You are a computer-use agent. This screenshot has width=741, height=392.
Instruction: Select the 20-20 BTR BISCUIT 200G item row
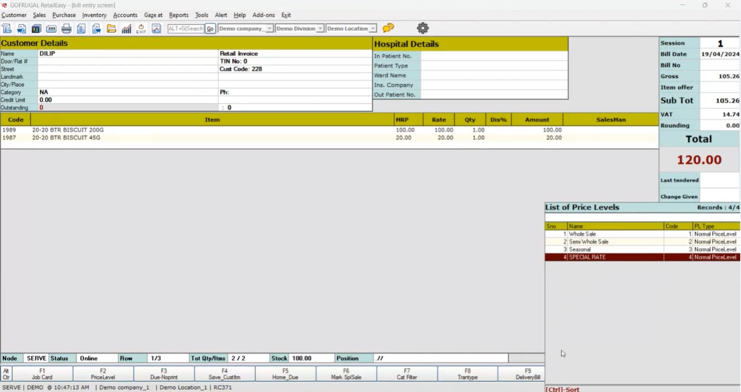(x=329, y=130)
